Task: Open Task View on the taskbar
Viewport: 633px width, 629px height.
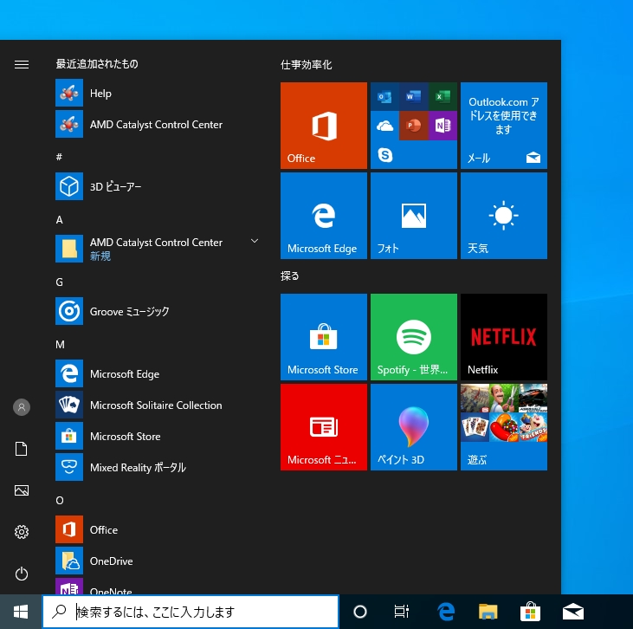Action: pos(402,612)
